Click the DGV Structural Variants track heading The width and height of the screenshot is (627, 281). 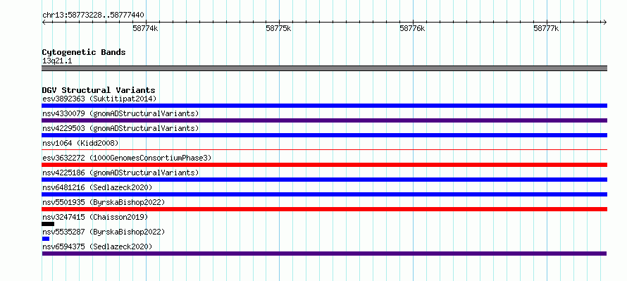[99, 90]
